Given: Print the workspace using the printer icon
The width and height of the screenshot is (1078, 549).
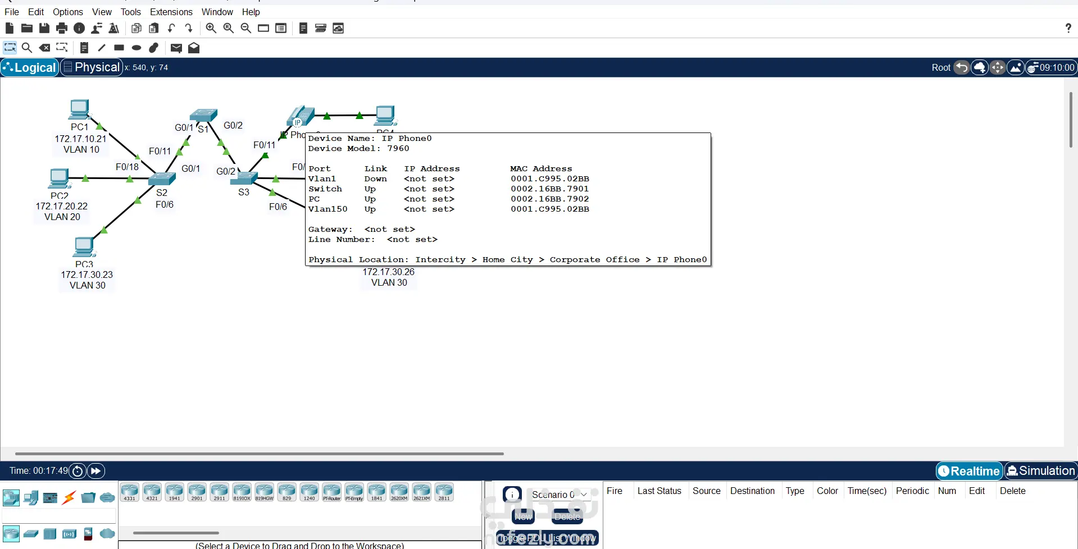Looking at the screenshot, I should 62,28.
